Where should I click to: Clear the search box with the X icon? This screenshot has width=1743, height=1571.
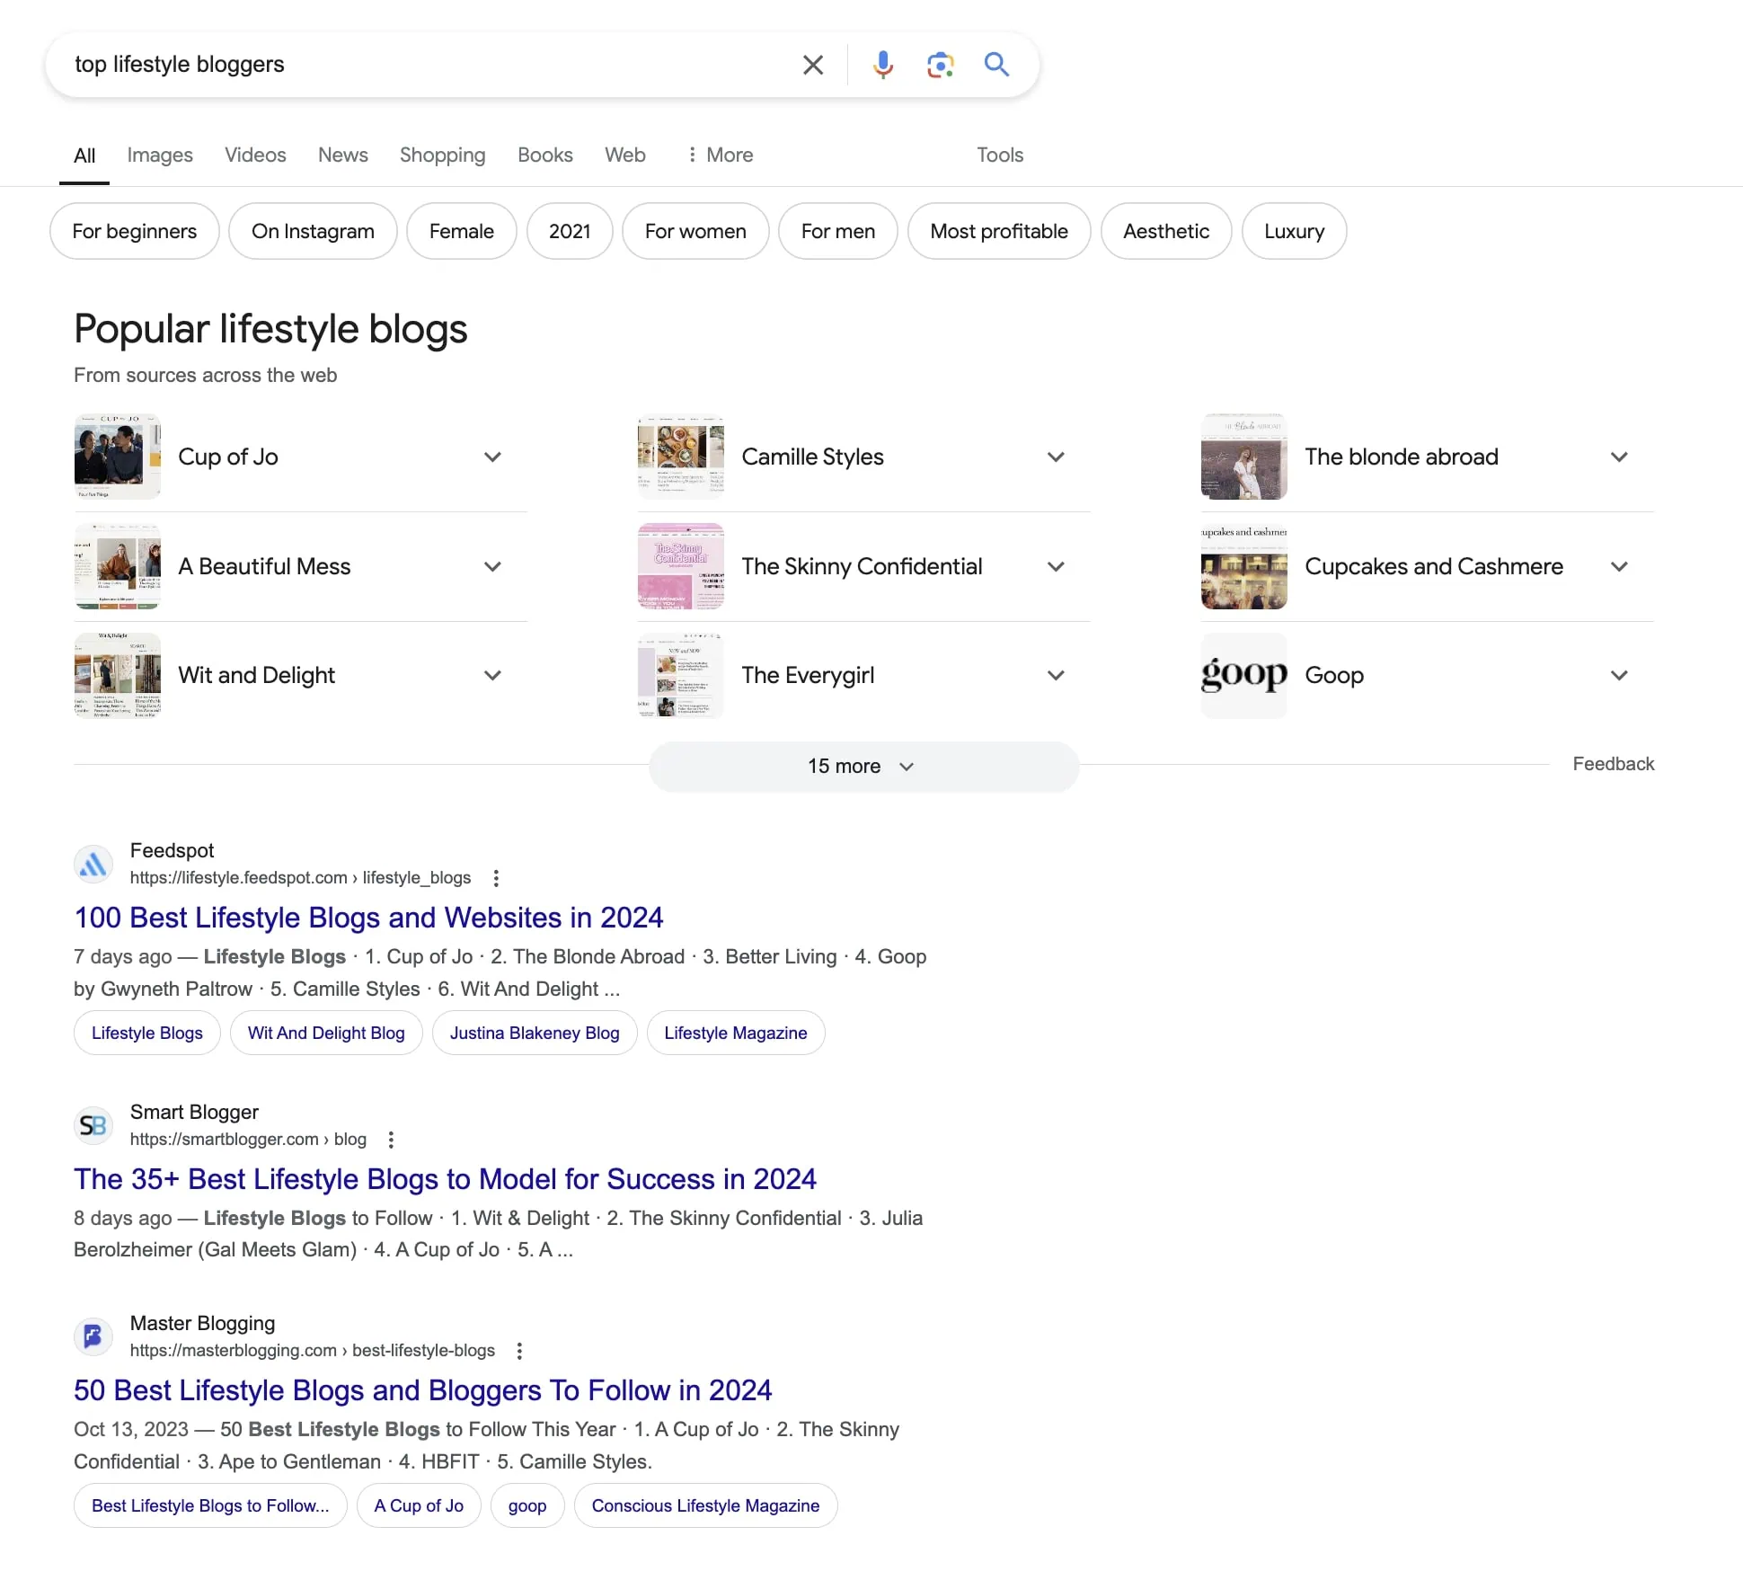pyautogui.click(x=812, y=65)
